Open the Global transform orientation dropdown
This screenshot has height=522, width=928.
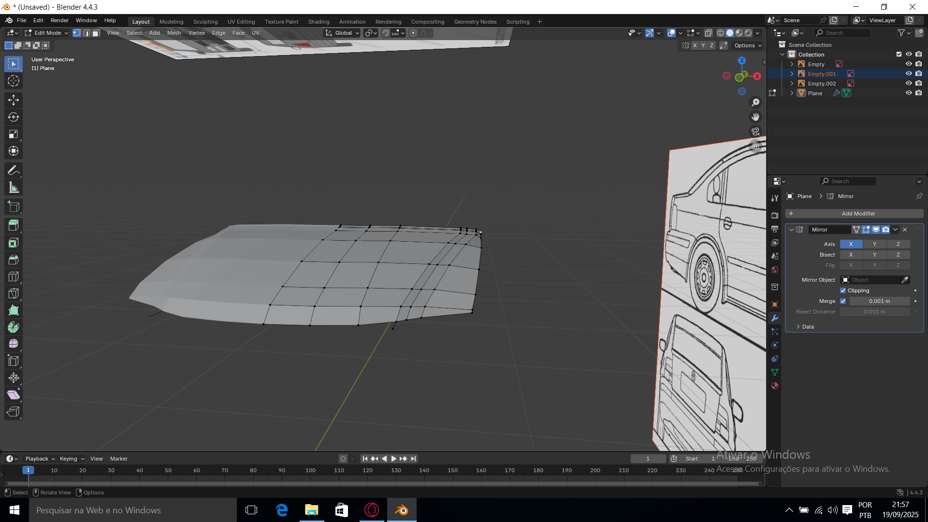coord(343,33)
